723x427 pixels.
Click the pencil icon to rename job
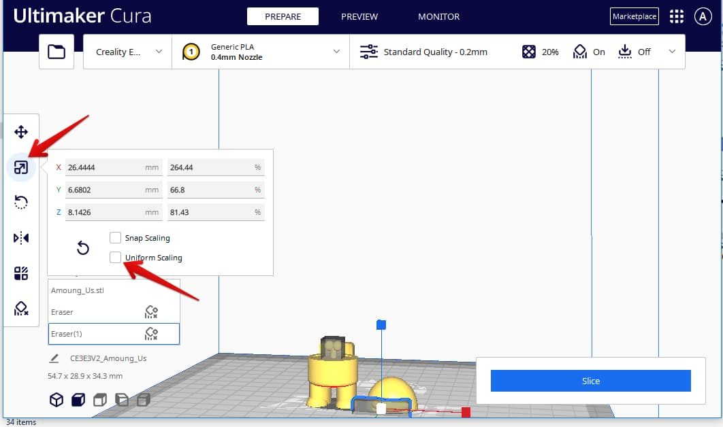54,358
